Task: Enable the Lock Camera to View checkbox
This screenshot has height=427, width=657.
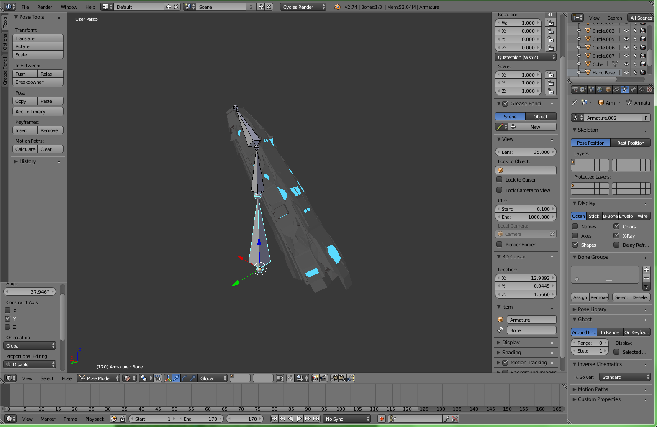Action: tap(499, 190)
